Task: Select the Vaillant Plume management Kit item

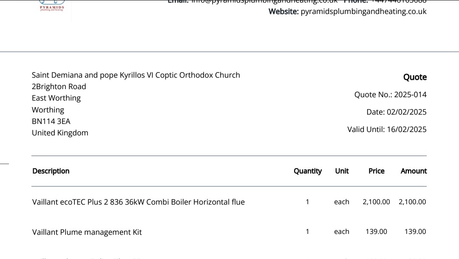Action: pos(87,232)
